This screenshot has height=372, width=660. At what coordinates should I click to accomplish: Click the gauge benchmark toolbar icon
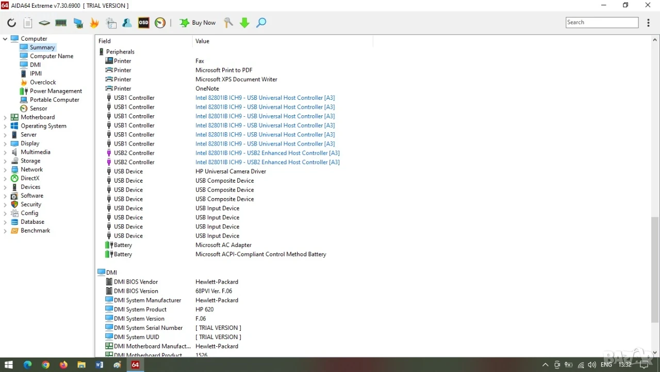coord(160,23)
